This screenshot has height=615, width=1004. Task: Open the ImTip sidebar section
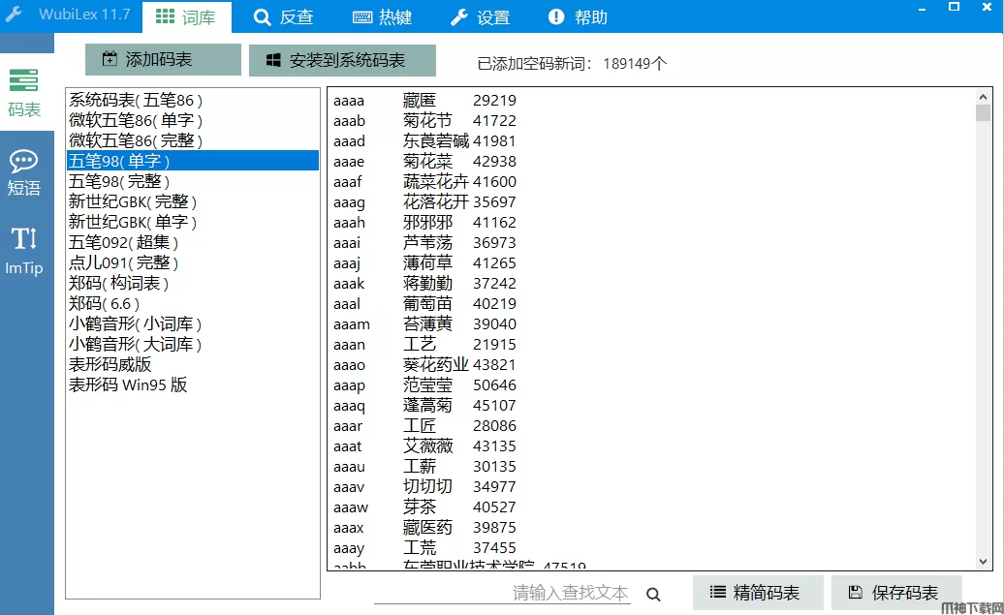pos(24,251)
